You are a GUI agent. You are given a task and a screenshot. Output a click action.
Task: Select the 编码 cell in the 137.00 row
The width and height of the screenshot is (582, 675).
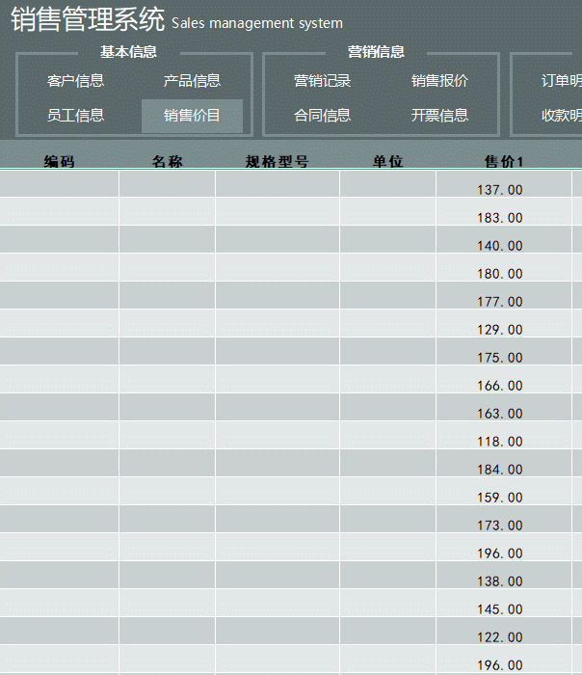pos(60,184)
